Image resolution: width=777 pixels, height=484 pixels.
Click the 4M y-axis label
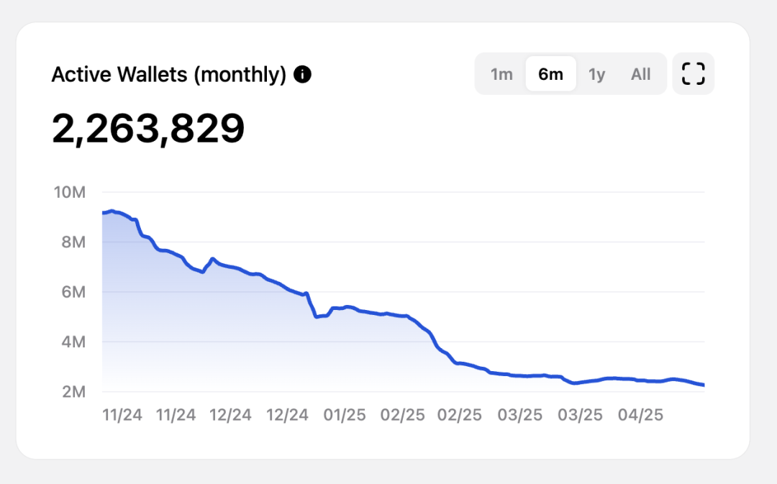[73, 342]
